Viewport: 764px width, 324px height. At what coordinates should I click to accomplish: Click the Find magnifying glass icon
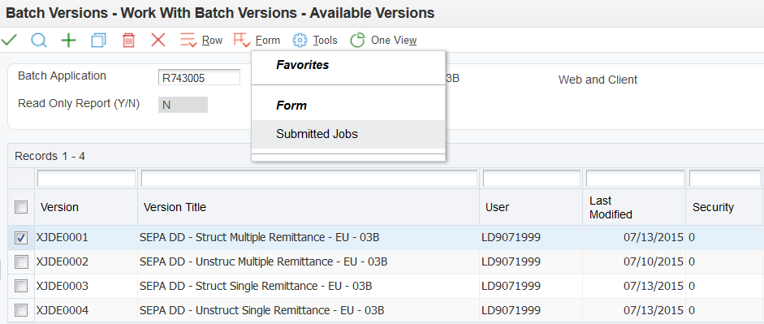(x=38, y=40)
